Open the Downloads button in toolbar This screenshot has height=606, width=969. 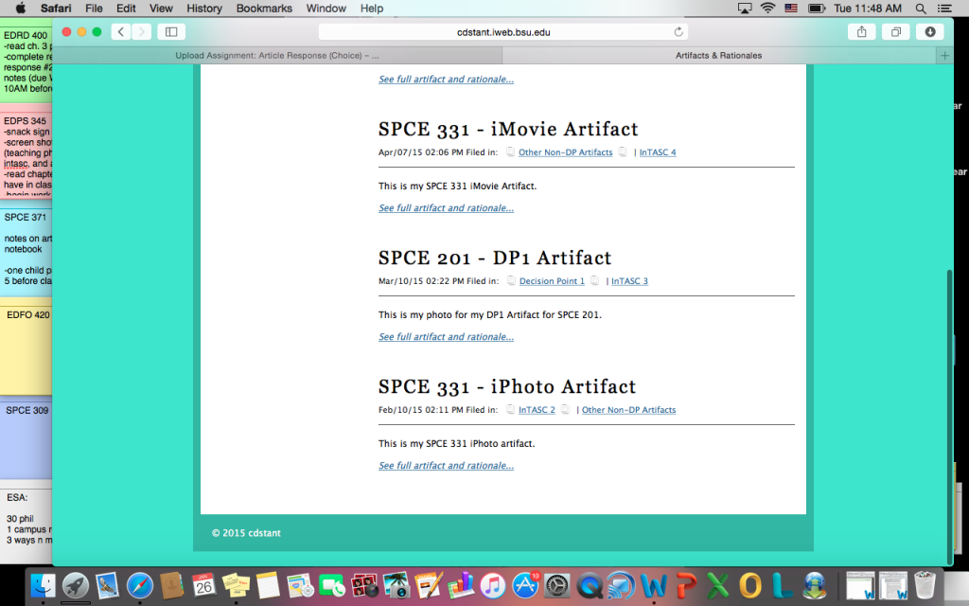(x=929, y=32)
